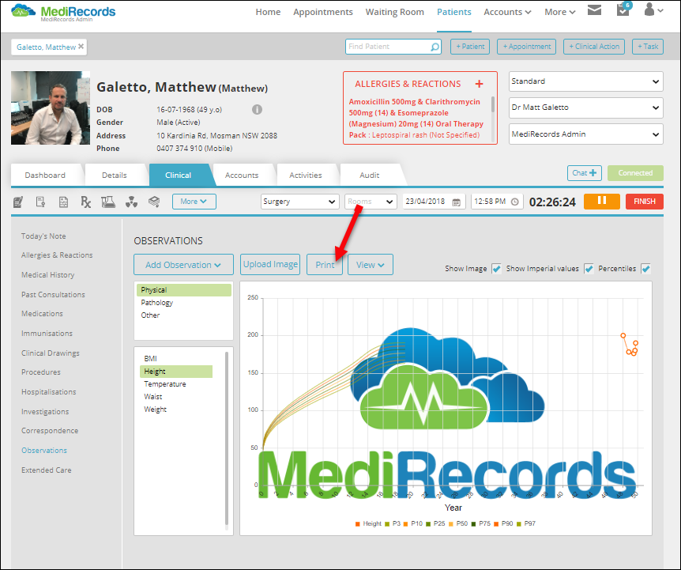Toggle the Show Image checkbox
The width and height of the screenshot is (681, 570).
point(496,269)
